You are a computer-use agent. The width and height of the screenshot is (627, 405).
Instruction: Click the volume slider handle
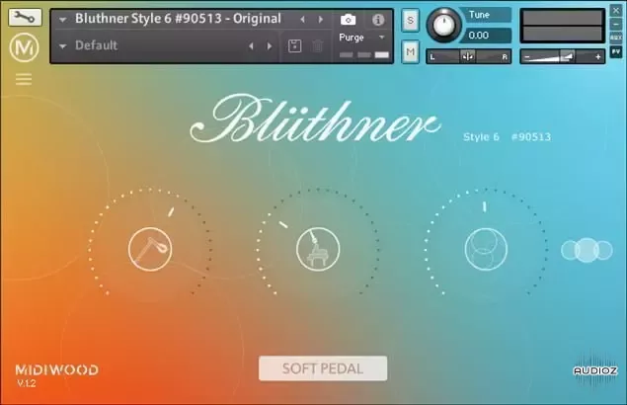click(x=568, y=56)
